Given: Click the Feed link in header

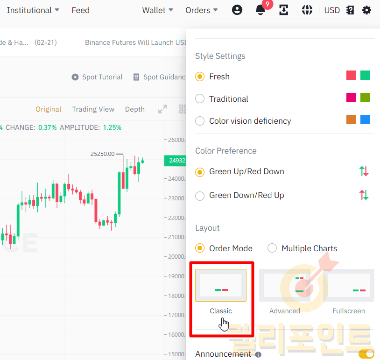Looking at the screenshot, I should [80, 10].
